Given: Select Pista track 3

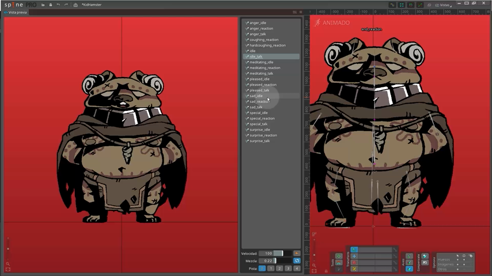Looking at the screenshot, I should coord(288,269).
